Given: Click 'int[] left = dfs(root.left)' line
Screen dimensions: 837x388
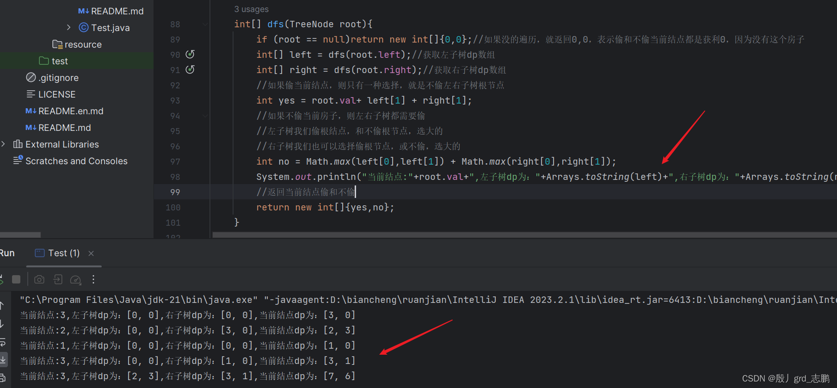Looking at the screenshot, I should click(375, 55).
